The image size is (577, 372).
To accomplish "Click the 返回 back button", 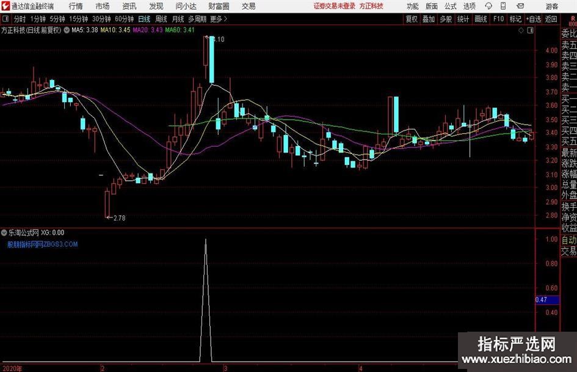I will pyautogui.click(x=551, y=19).
